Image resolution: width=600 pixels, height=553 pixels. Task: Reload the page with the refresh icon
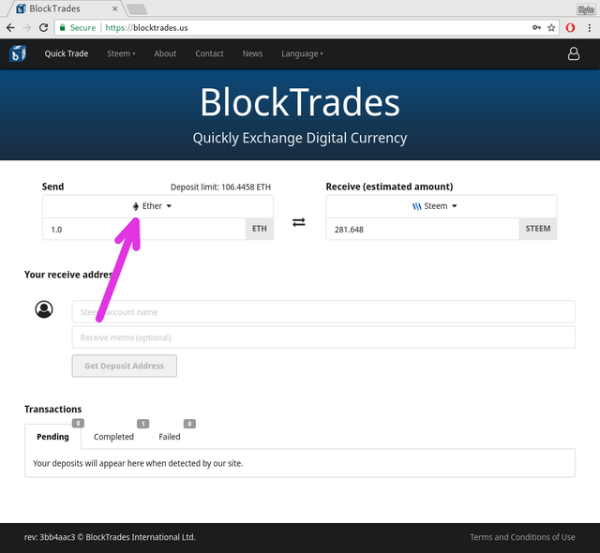point(44,27)
